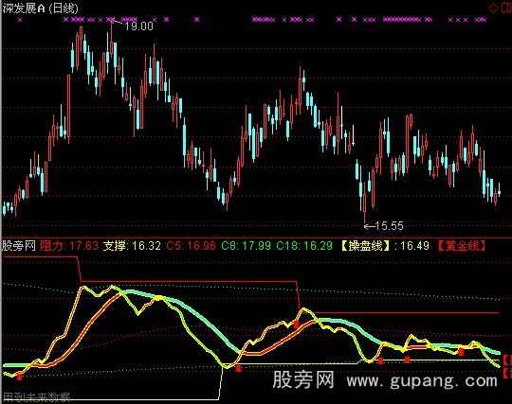Click the C18: 16.29 indicator value

(x=304, y=246)
